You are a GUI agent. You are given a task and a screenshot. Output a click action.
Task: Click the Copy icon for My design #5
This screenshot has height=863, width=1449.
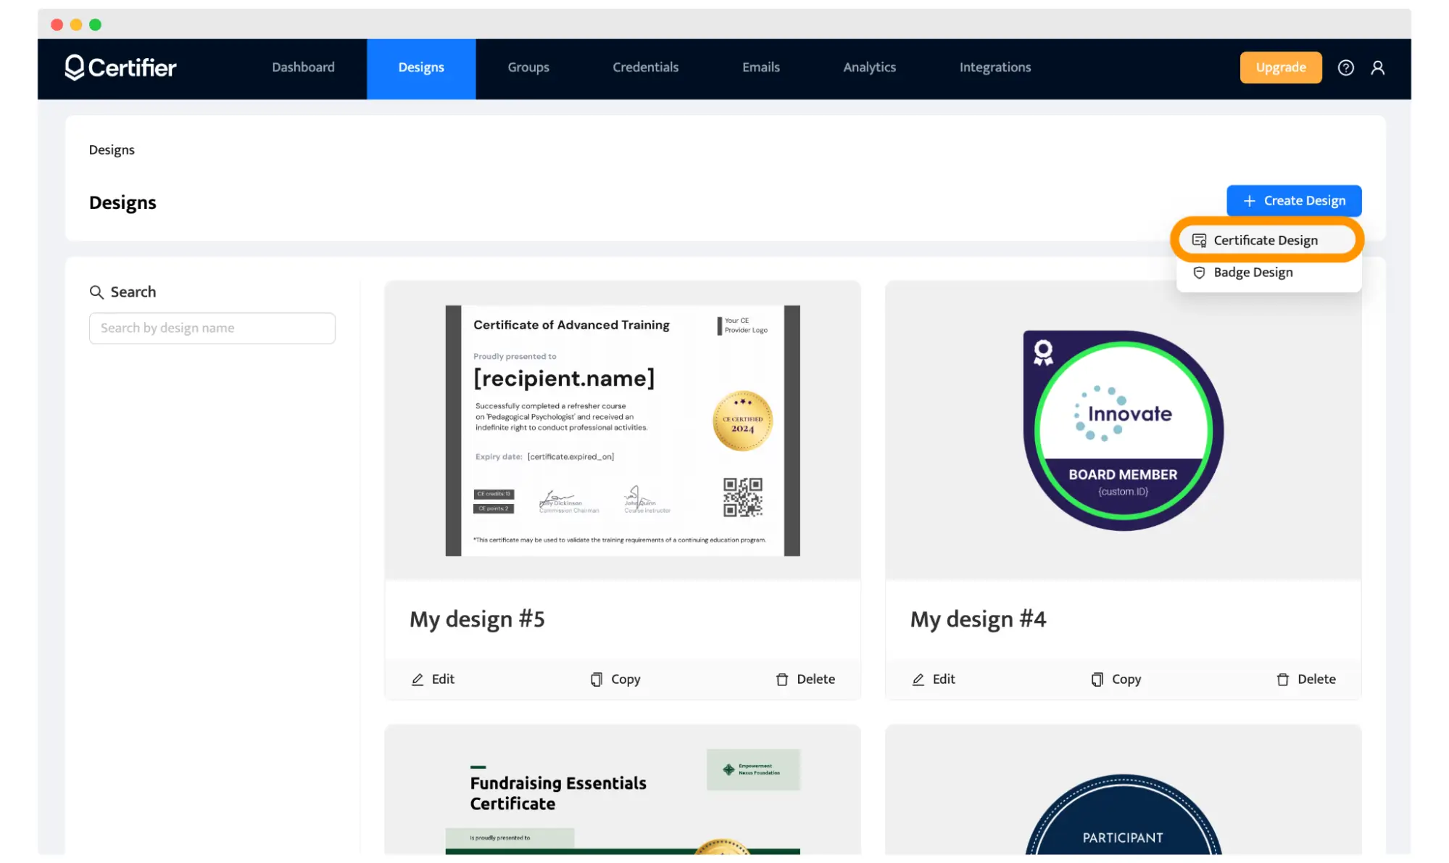(x=597, y=680)
